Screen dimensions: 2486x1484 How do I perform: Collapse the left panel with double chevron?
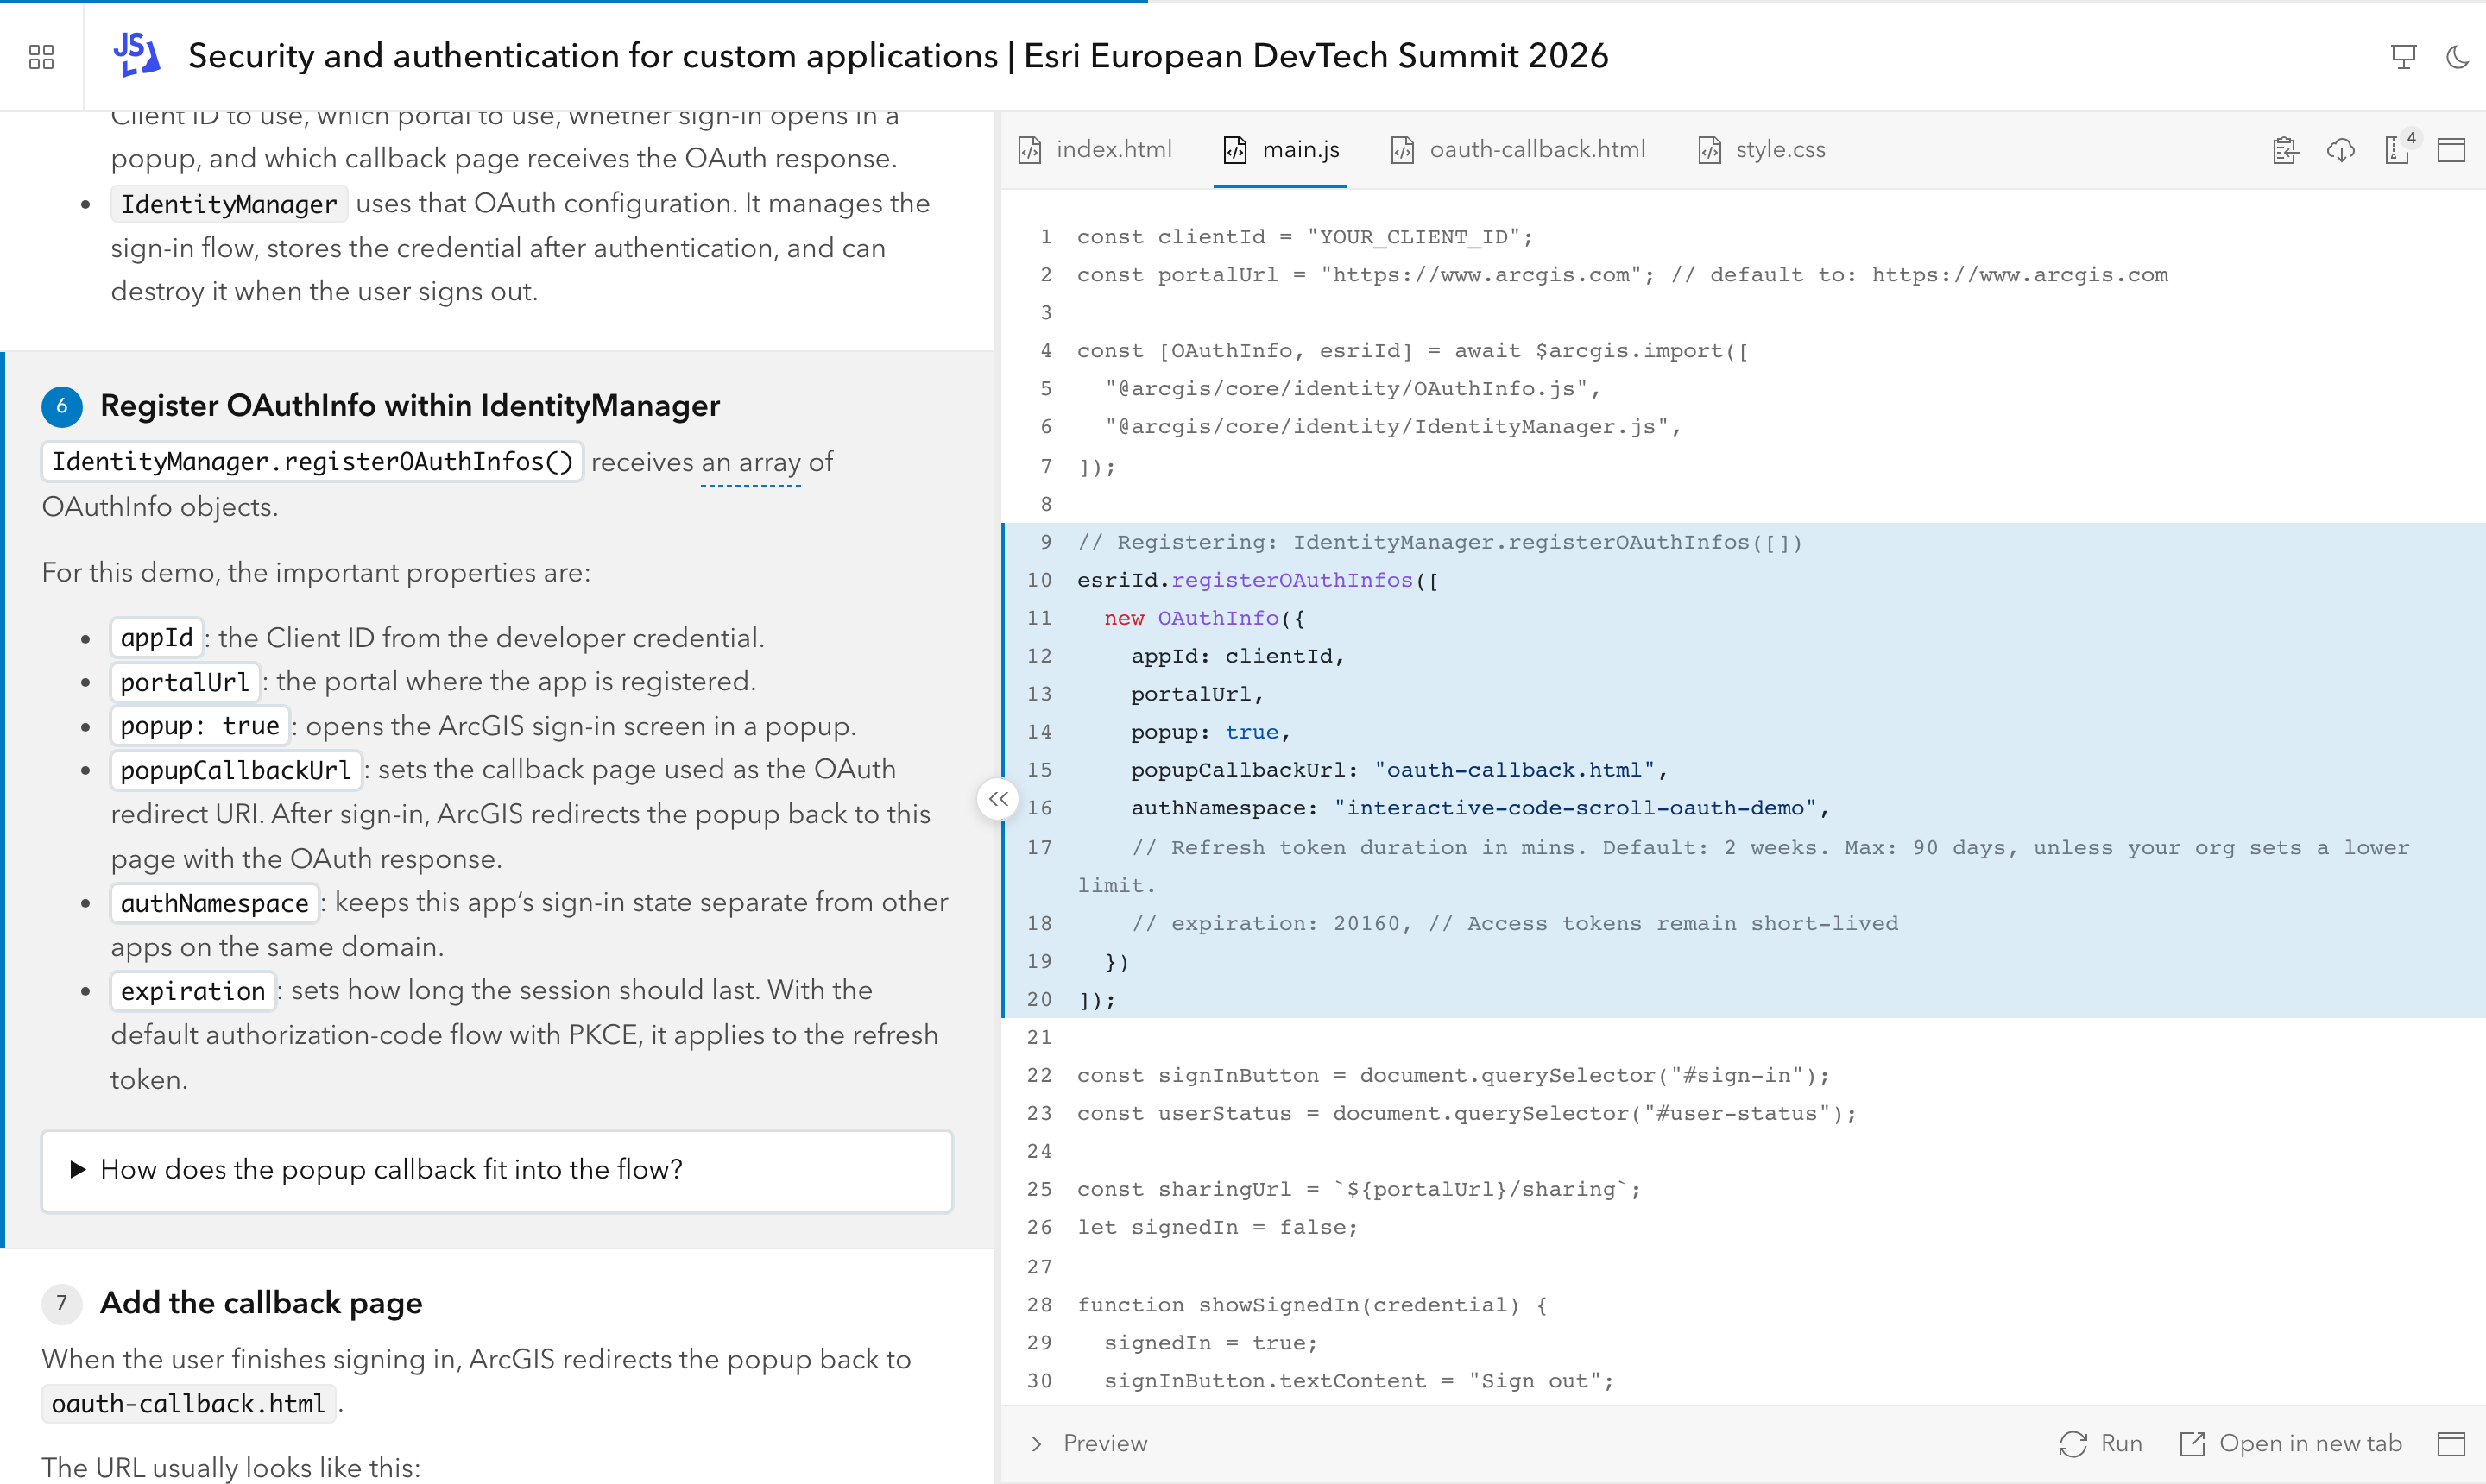point(999,799)
